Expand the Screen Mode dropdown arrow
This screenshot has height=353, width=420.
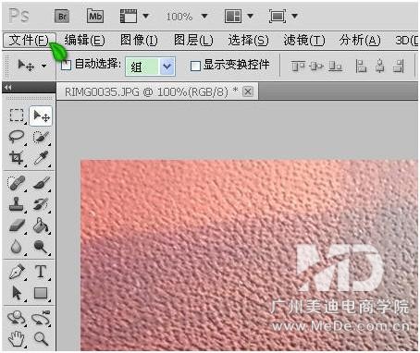coord(294,16)
